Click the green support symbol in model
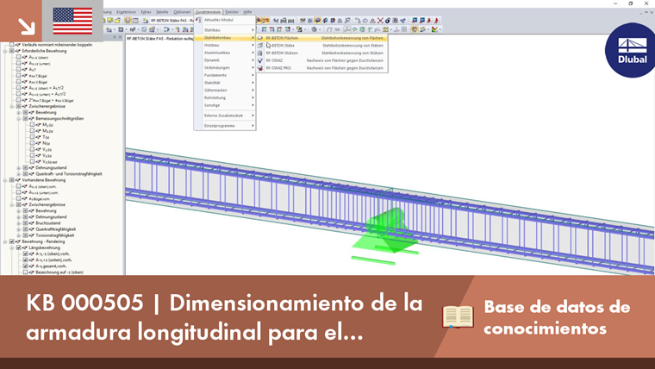The image size is (655, 369). click(x=384, y=236)
